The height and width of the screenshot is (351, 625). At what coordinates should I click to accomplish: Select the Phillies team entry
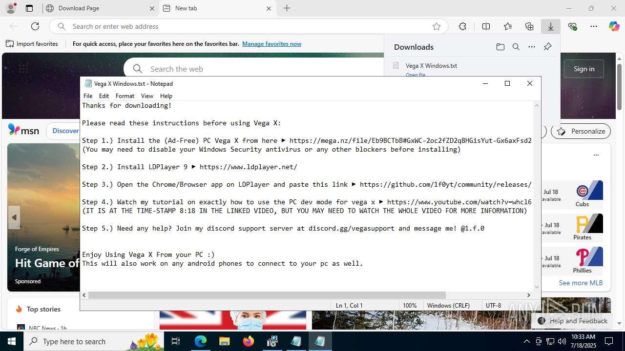(x=582, y=260)
